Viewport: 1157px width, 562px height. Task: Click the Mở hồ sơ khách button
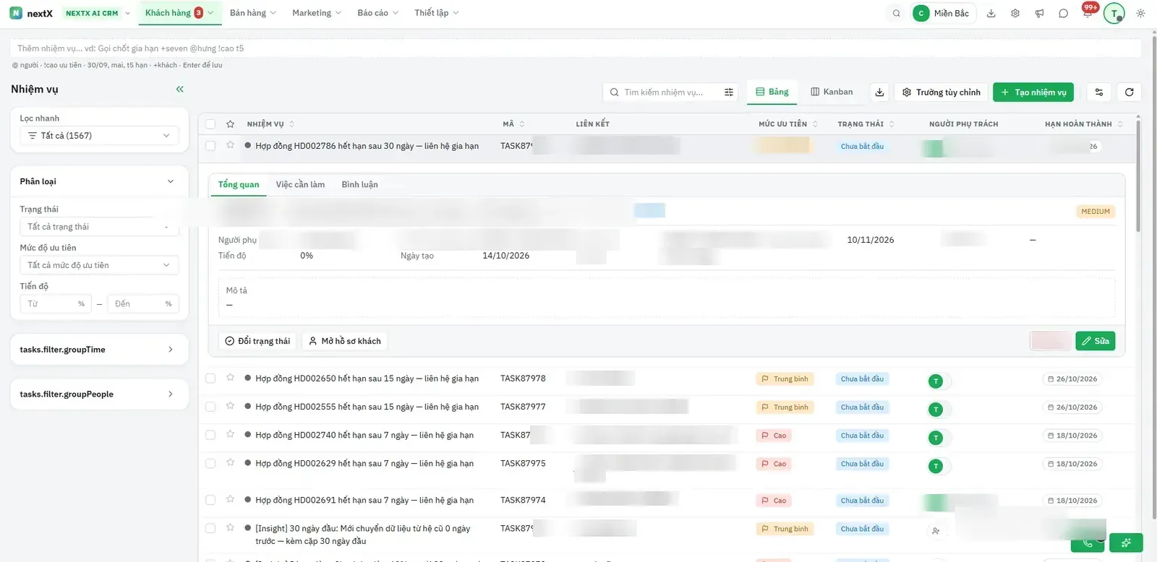click(344, 341)
